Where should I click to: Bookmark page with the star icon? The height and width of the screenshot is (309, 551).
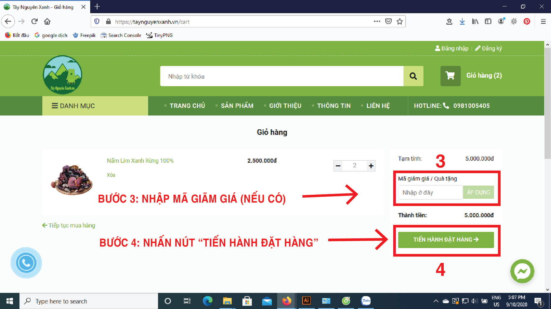399,21
